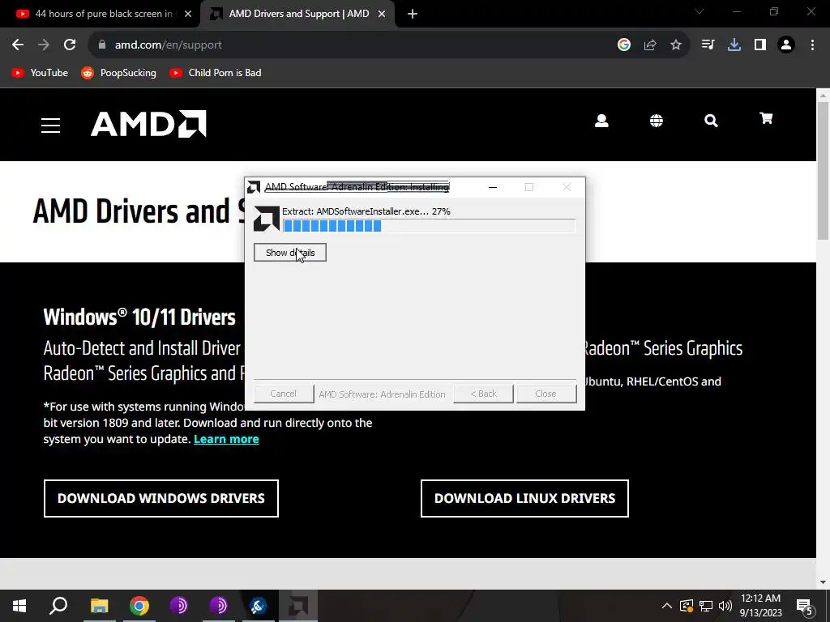This screenshot has width=830, height=622.
Task: Open the AMD site search magnifier
Action: pos(711,121)
